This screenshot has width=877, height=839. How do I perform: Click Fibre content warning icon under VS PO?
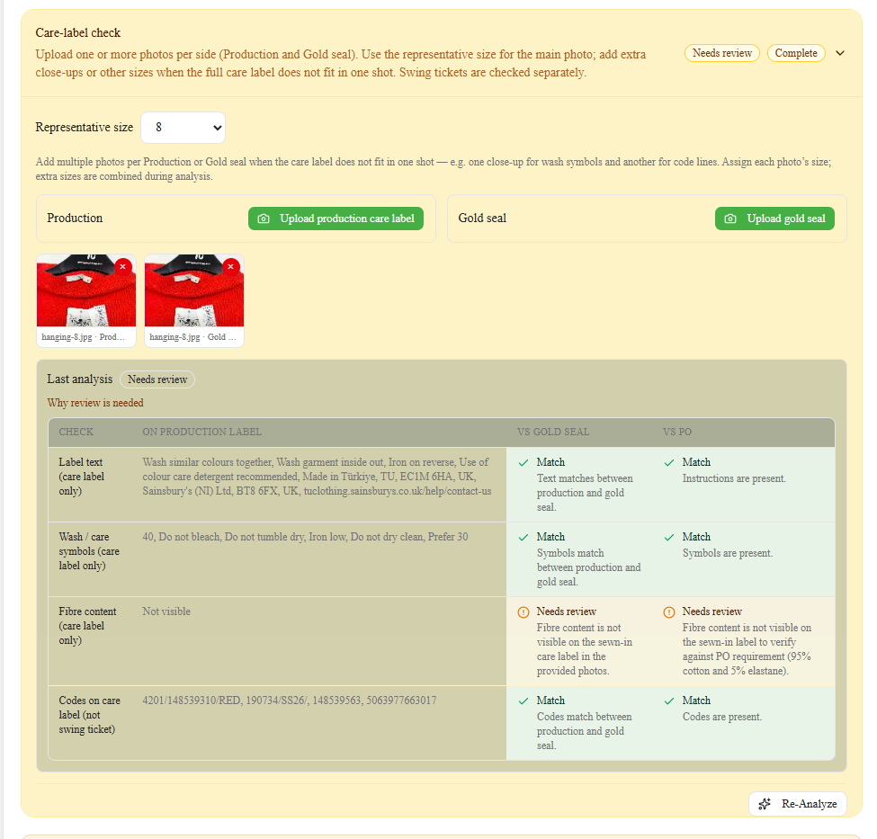point(669,611)
